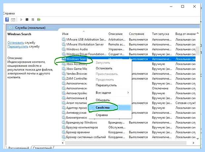Select the Брокер времени service row
The height and width of the screenshot is (152, 205).
[x=129, y=132]
